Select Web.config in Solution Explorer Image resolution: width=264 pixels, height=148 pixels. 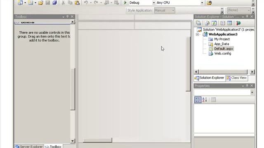223,53
